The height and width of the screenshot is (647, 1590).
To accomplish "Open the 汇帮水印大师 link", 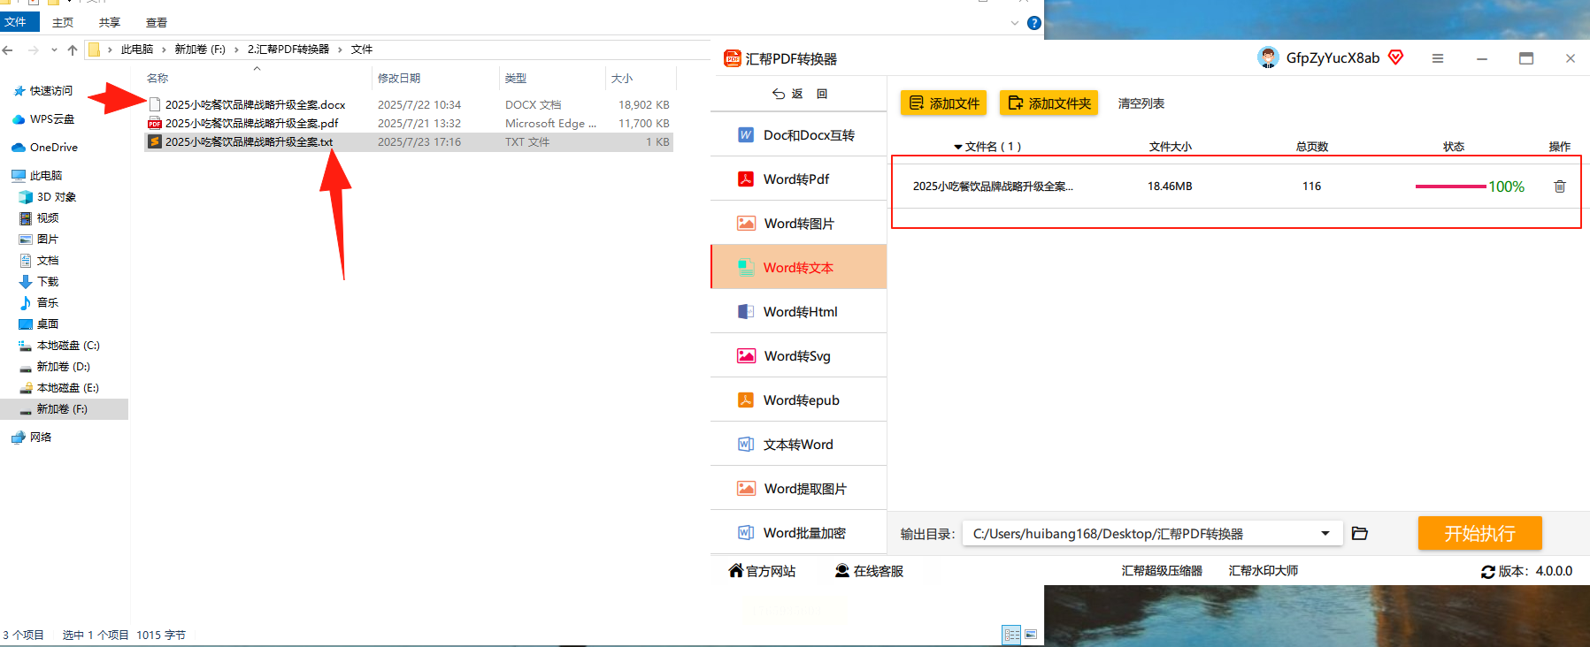I will click(x=1264, y=571).
